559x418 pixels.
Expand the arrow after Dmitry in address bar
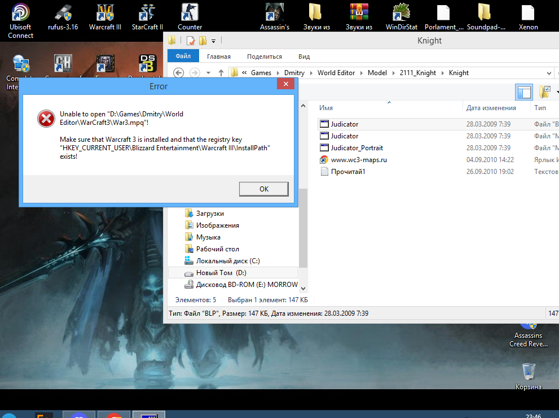[x=311, y=73]
